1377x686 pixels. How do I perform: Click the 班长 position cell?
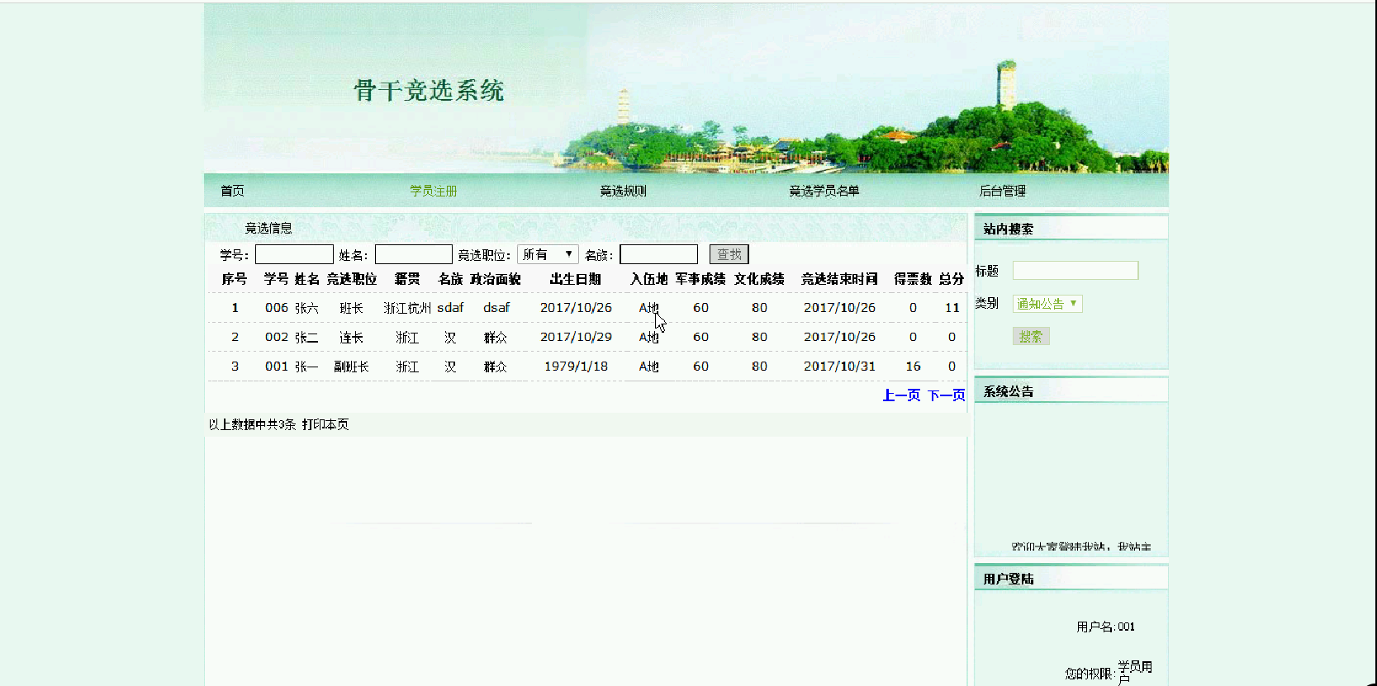(x=351, y=308)
